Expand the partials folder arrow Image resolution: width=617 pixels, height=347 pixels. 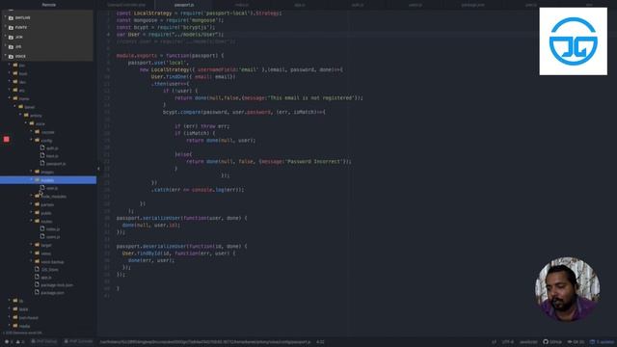pos(32,204)
